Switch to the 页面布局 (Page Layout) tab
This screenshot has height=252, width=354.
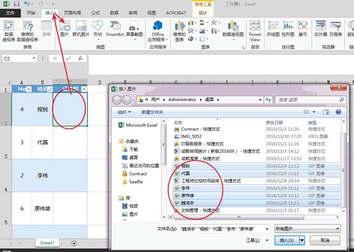tap(73, 13)
